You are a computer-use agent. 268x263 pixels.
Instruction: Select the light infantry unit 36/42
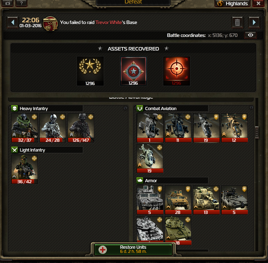[24, 169]
